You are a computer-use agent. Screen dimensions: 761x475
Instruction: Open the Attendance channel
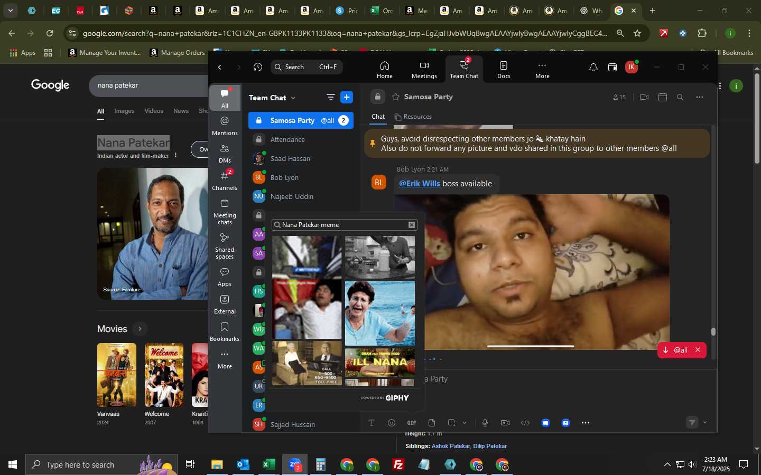pos(301,139)
